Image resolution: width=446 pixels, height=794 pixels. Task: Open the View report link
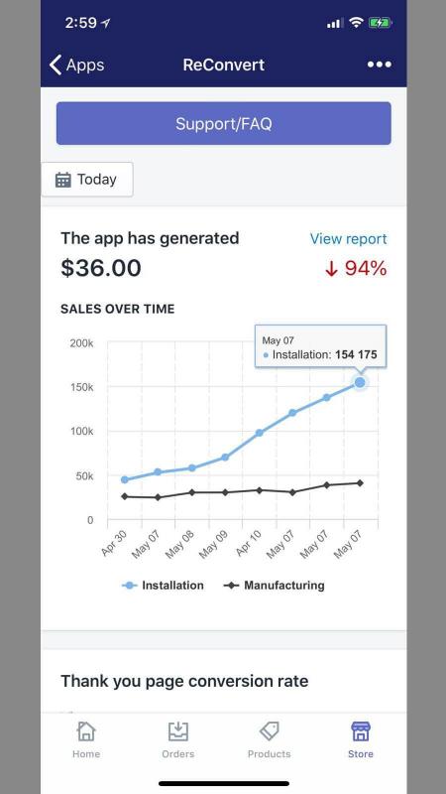[349, 239]
